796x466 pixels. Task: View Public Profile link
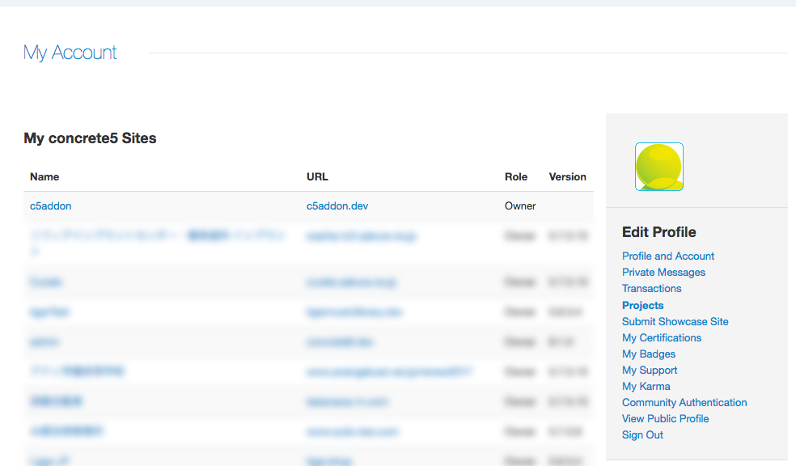click(666, 419)
